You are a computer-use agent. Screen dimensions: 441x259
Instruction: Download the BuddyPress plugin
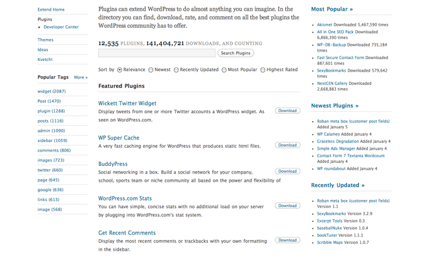287,171
